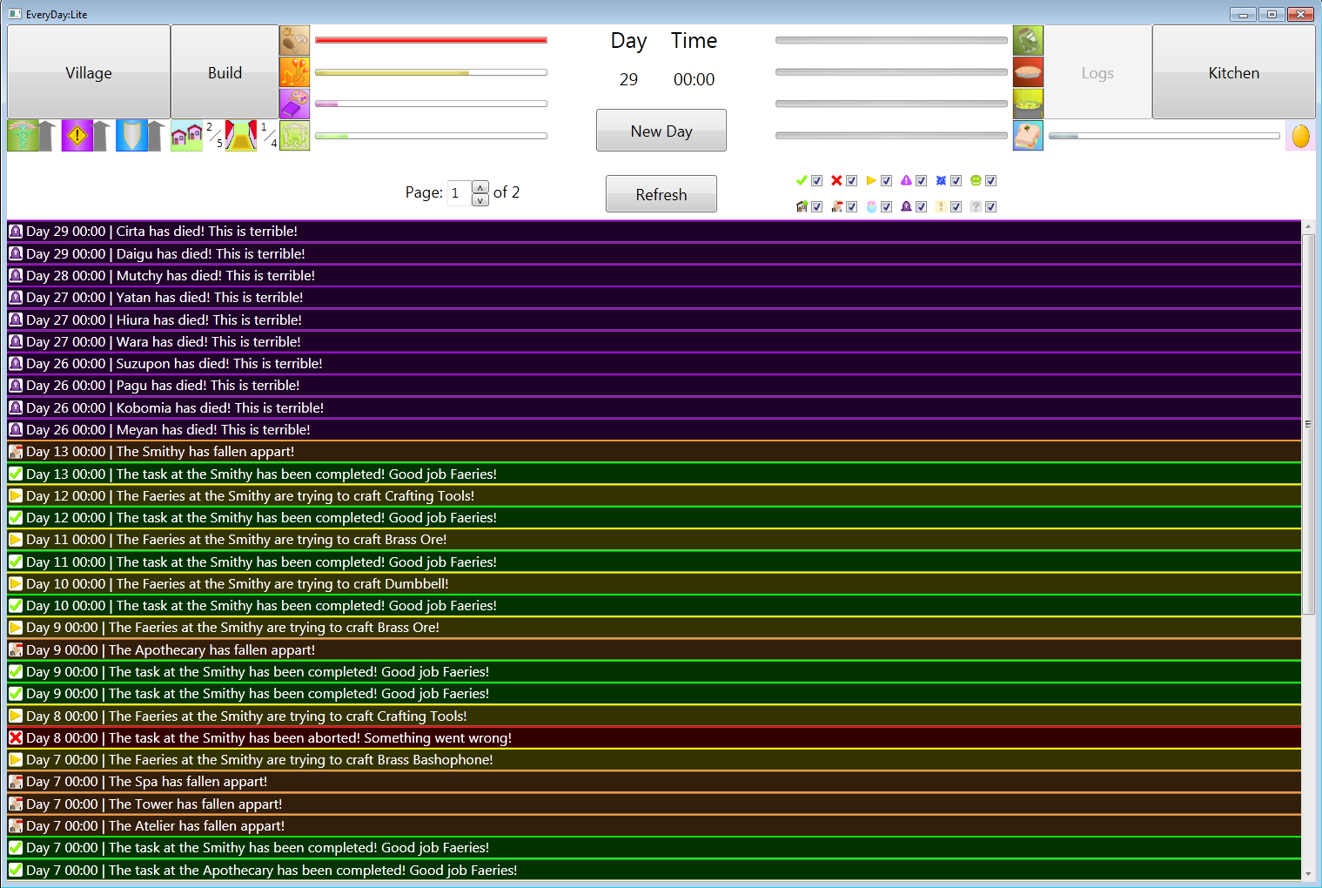Click the progress bar beside the coin

1164,136
